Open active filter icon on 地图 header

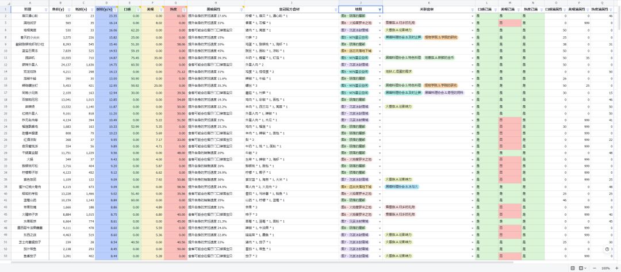(380, 9)
